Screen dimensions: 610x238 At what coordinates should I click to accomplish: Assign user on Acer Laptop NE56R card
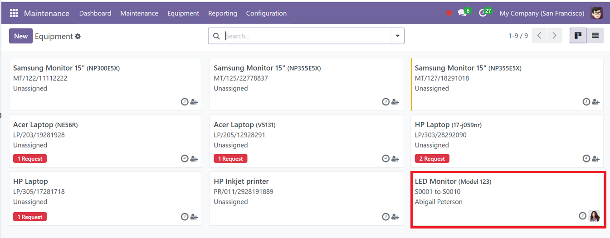194,159
